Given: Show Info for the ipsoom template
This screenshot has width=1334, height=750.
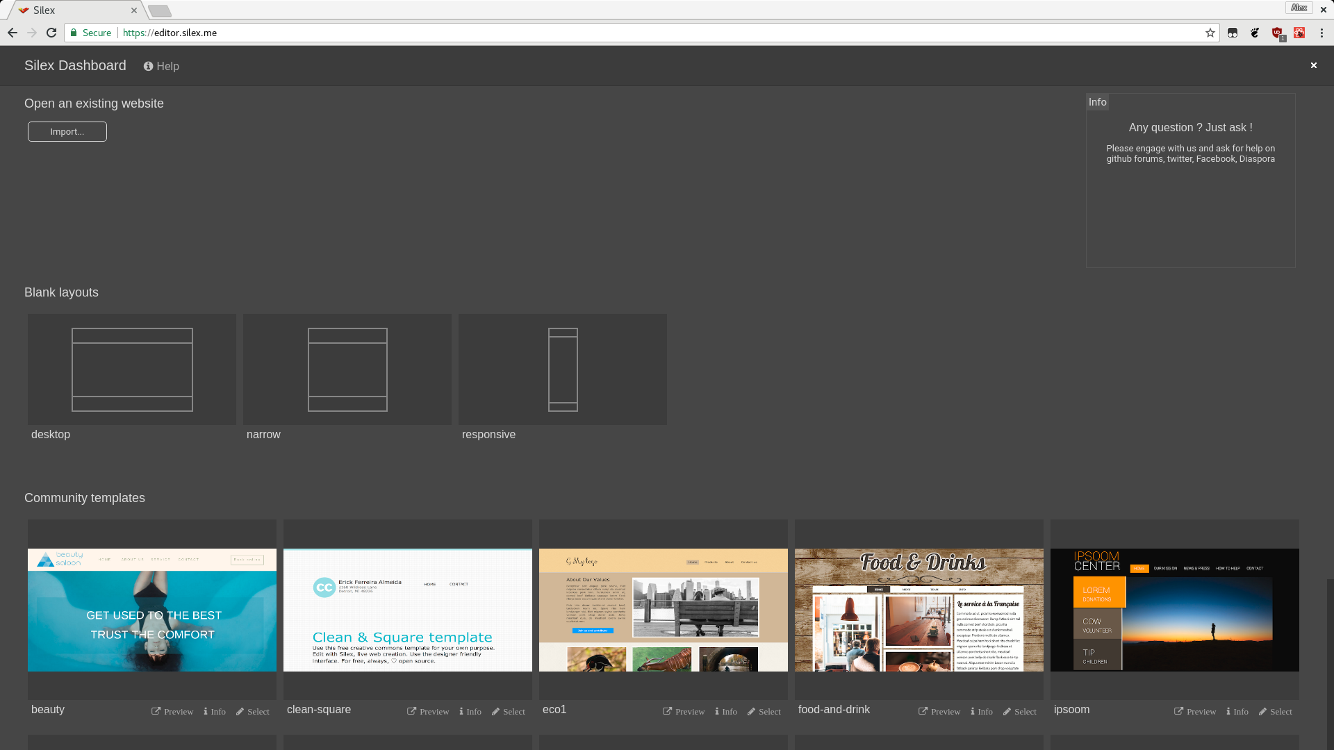Looking at the screenshot, I should coord(1237,712).
